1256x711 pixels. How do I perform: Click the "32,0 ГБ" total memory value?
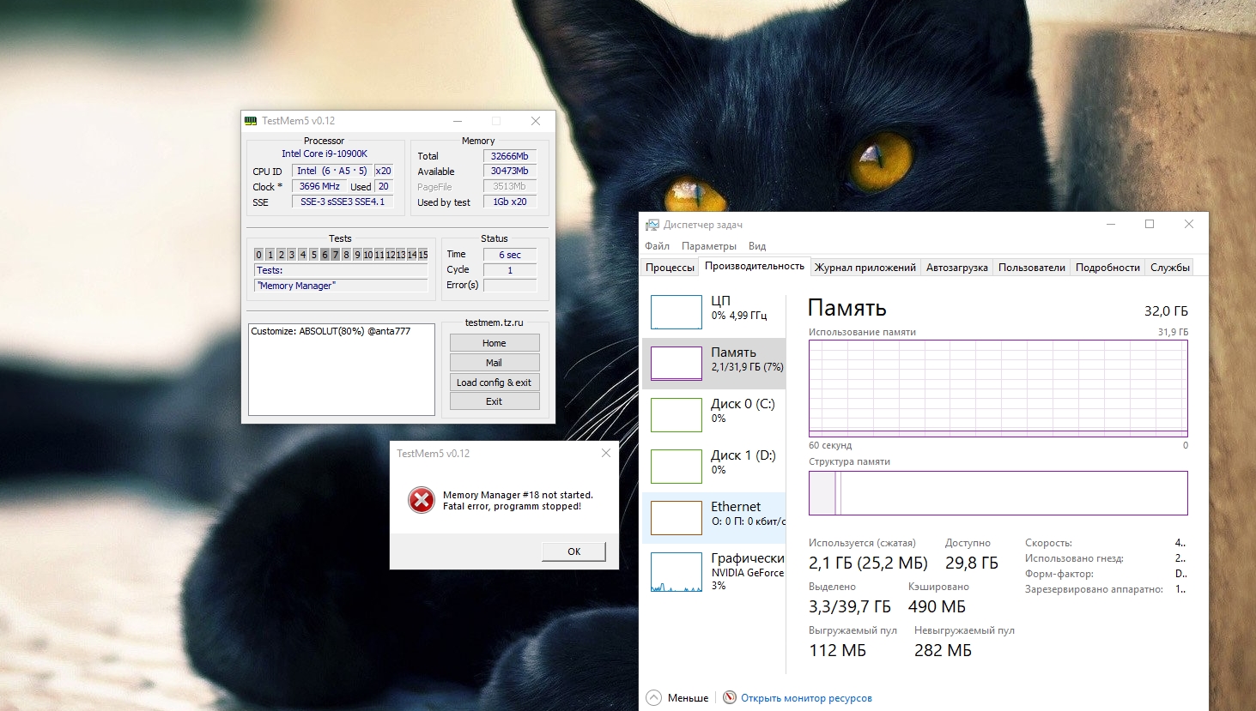tap(1166, 310)
